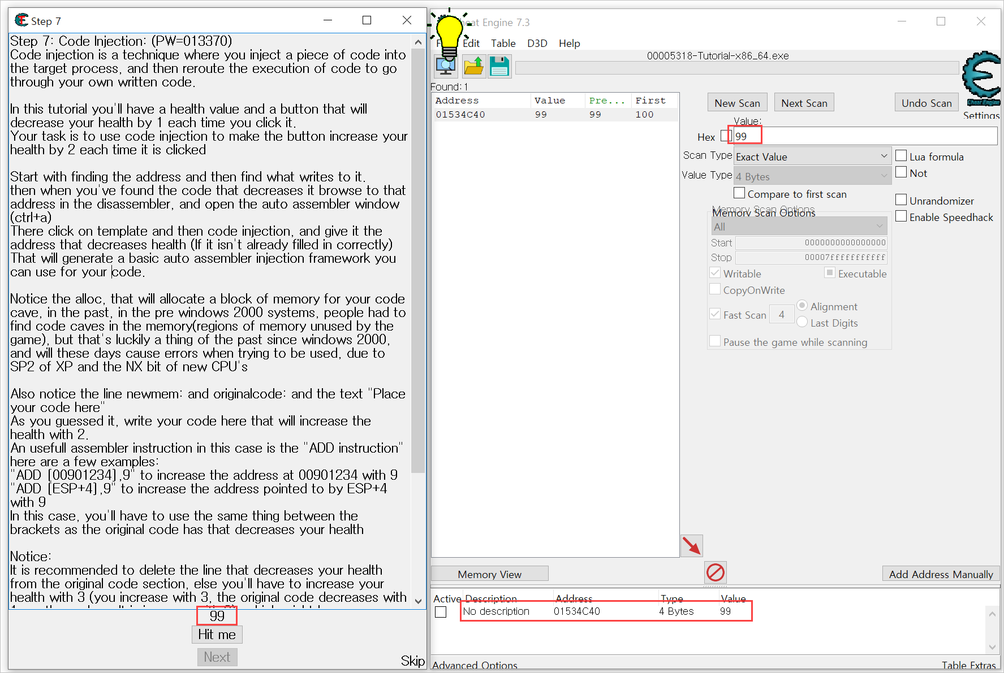
Task: Click the Settings label under logo
Action: coord(981,115)
